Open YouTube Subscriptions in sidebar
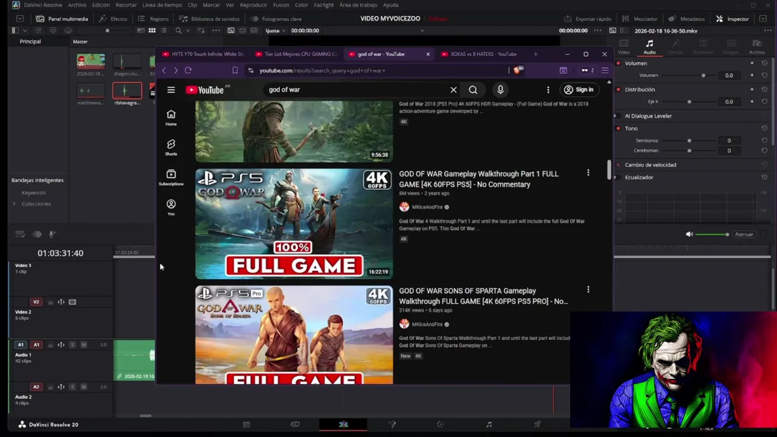The width and height of the screenshot is (777, 437). click(x=171, y=177)
